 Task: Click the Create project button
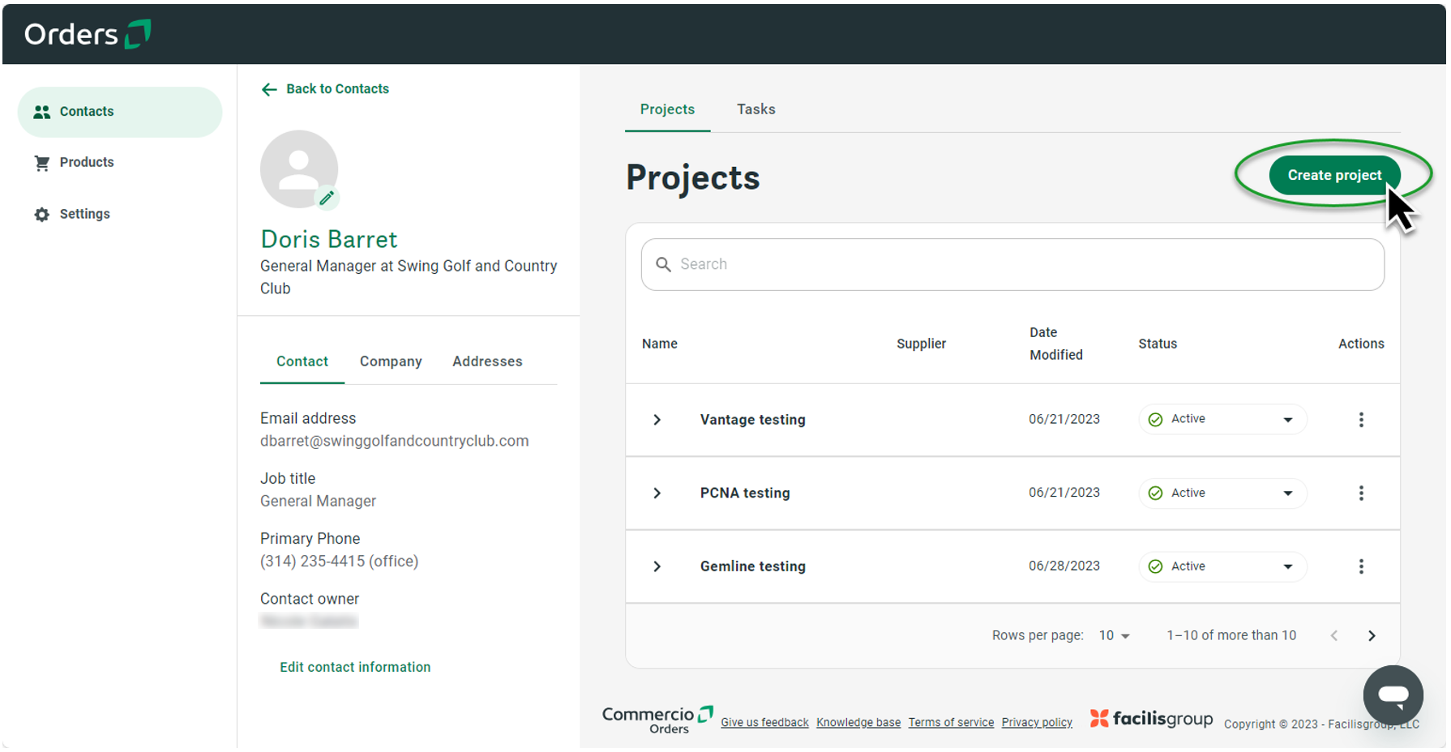pyautogui.click(x=1334, y=175)
